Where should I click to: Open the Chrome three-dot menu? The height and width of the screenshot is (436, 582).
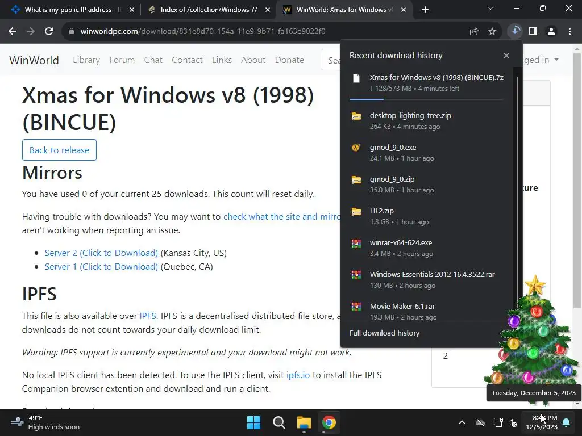(569, 32)
